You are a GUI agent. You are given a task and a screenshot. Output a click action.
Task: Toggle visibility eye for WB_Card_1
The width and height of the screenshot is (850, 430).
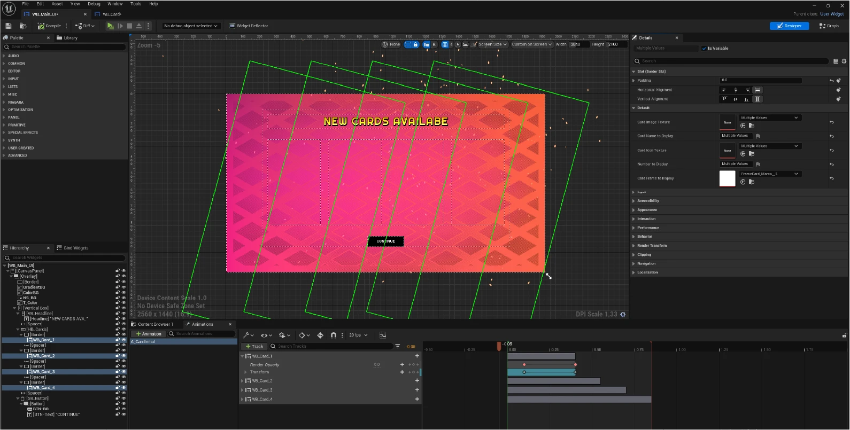[x=123, y=340]
